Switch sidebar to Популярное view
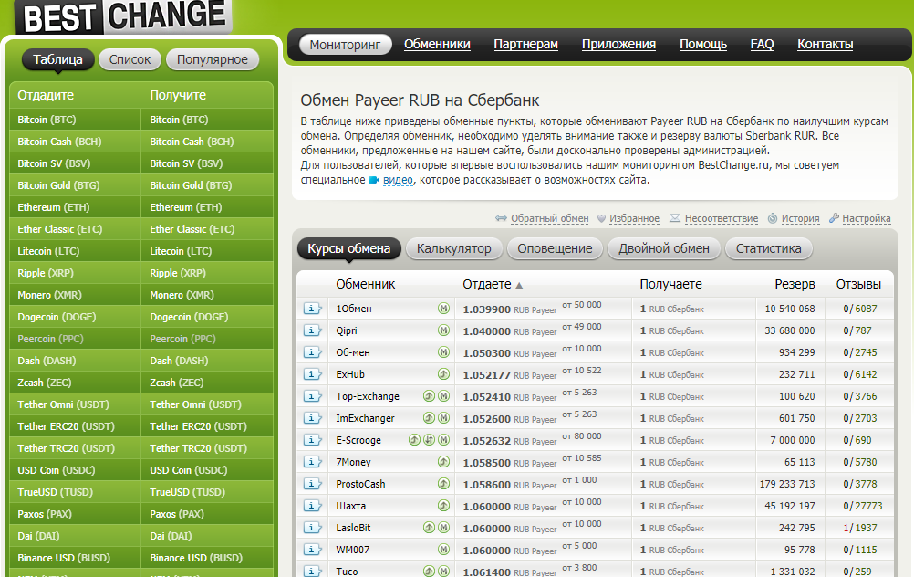 (x=213, y=59)
